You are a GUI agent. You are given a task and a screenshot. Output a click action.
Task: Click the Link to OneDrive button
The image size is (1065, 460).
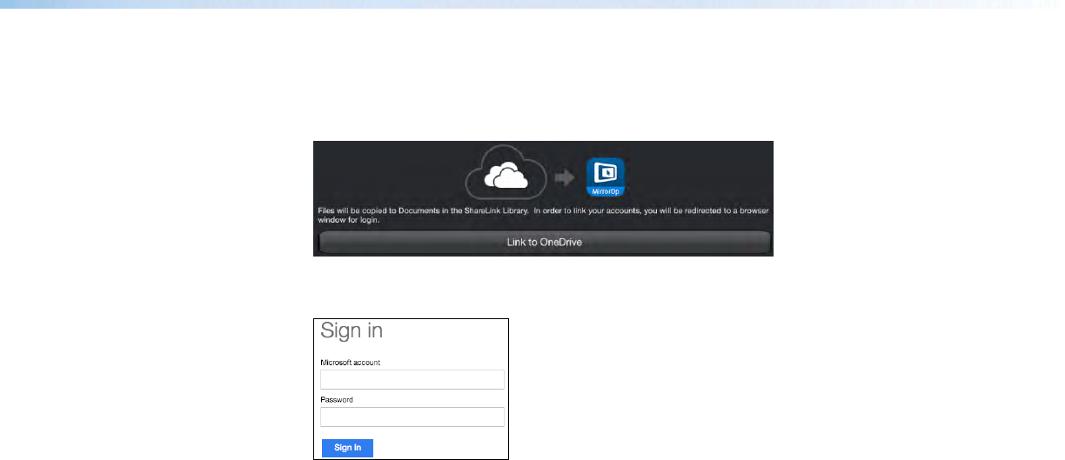544,243
